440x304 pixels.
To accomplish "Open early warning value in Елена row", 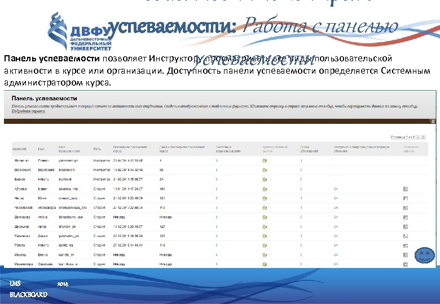I will pyautogui.click(x=336, y=255).
